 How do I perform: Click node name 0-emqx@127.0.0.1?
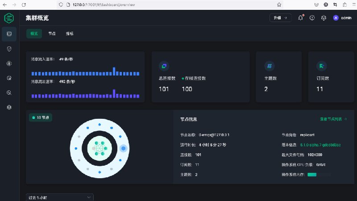click(x=214, y=135)
